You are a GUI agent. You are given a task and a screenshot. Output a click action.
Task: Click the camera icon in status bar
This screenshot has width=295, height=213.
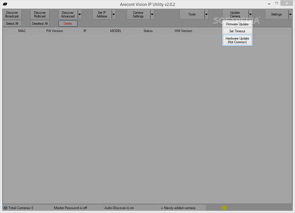(5, 208)
